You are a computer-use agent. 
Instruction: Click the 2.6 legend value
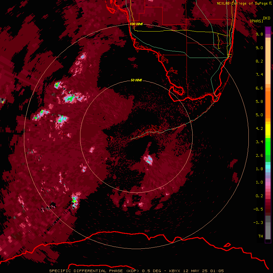pos(259,156)
